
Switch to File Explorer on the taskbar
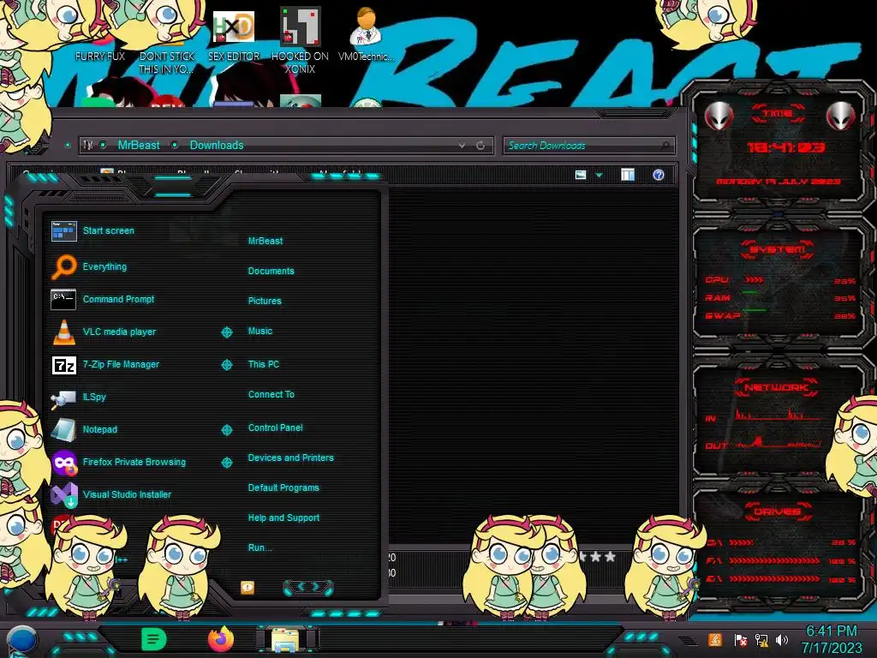[x=288, y=639]
